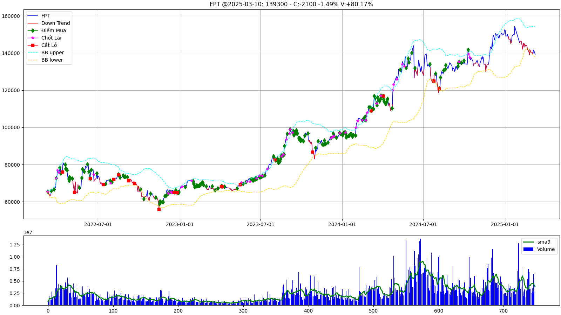Click the 80000 price axis label
The height and width of the screenshot is (315, 561).
[x=12, y=165]
